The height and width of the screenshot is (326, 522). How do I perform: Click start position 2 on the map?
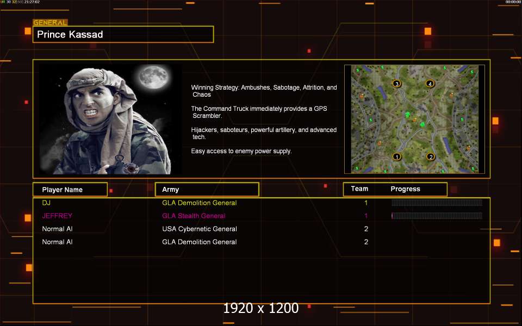pos(431,157)
